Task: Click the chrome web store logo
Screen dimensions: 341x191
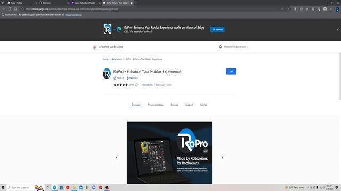Action: point(108,47)
